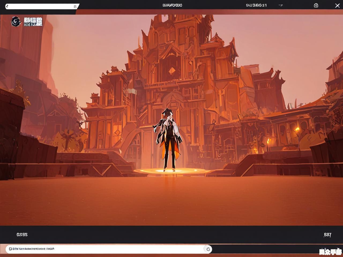Click the white top-left search field
This screenshot has height=257, width=343.
click(40, 6)
